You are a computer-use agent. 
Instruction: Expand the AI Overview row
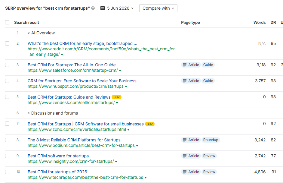click(x=41, y=33)
